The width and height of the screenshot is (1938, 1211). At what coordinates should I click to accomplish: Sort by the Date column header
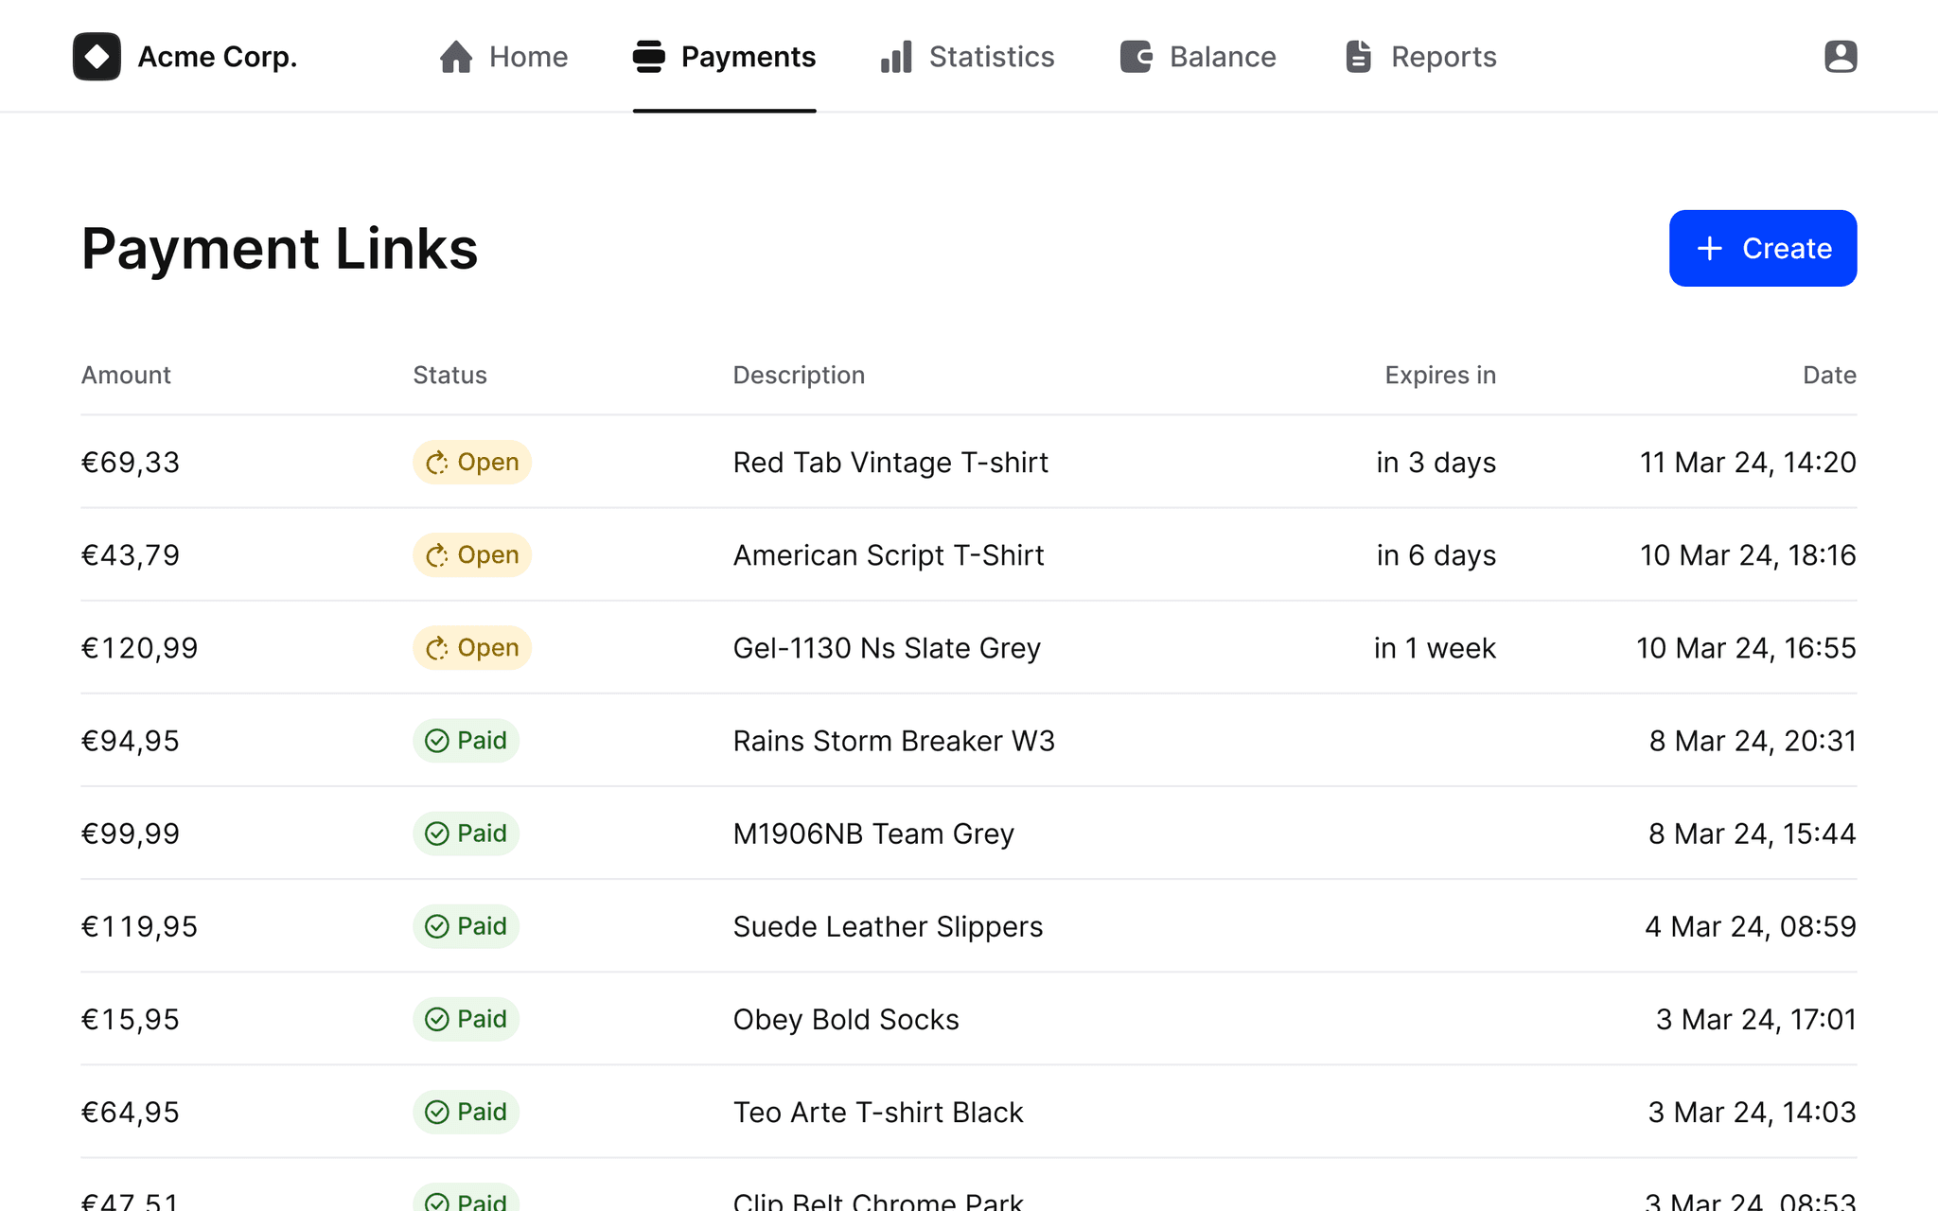click(1829, 375)
